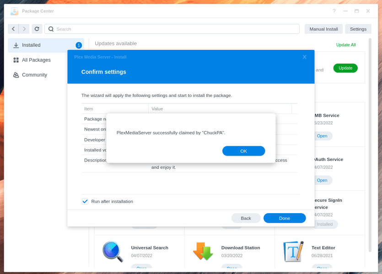382x274 pixels.
Task: Close the Plex Media Server install dialog
Action: [304, 57]
